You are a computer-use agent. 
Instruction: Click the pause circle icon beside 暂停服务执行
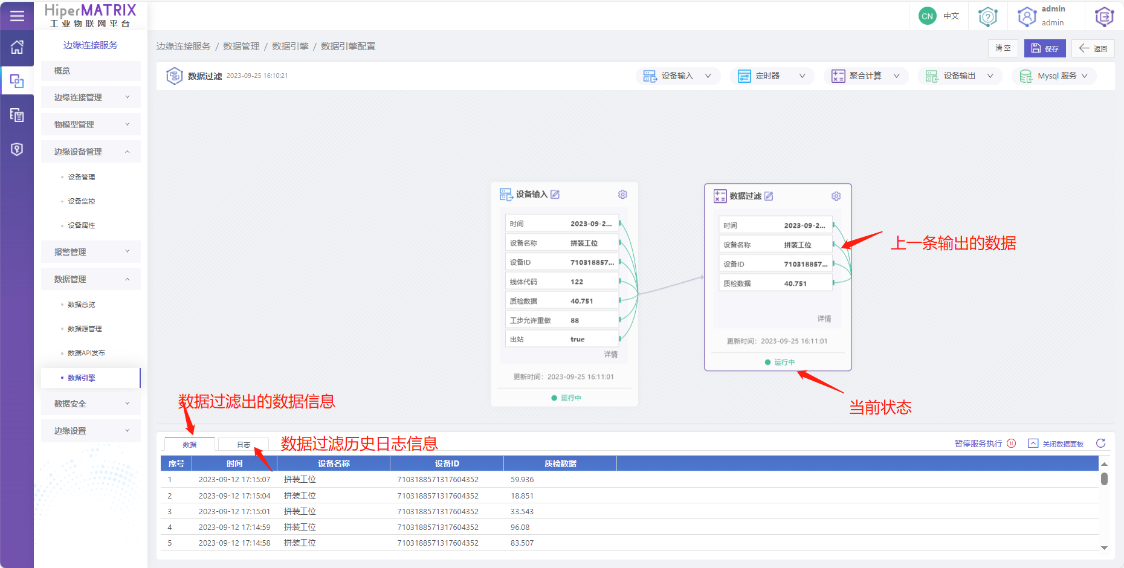pyautogui.click(x=1011, y=444)
